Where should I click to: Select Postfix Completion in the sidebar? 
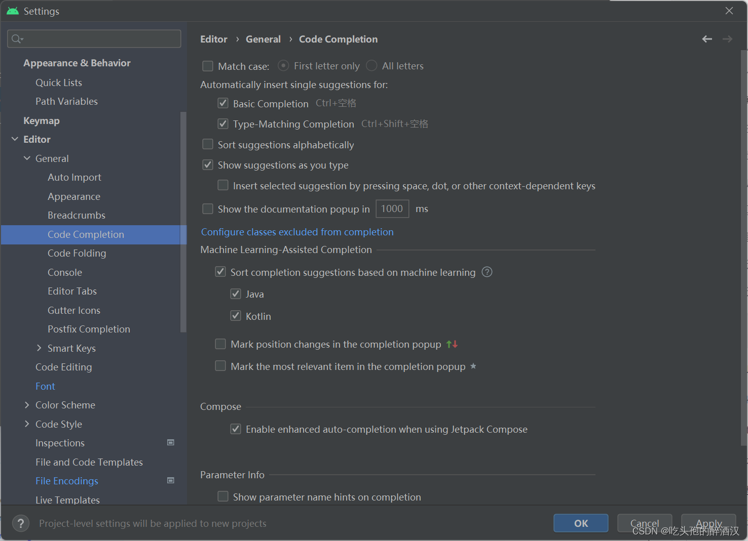(x=89, y=329)
